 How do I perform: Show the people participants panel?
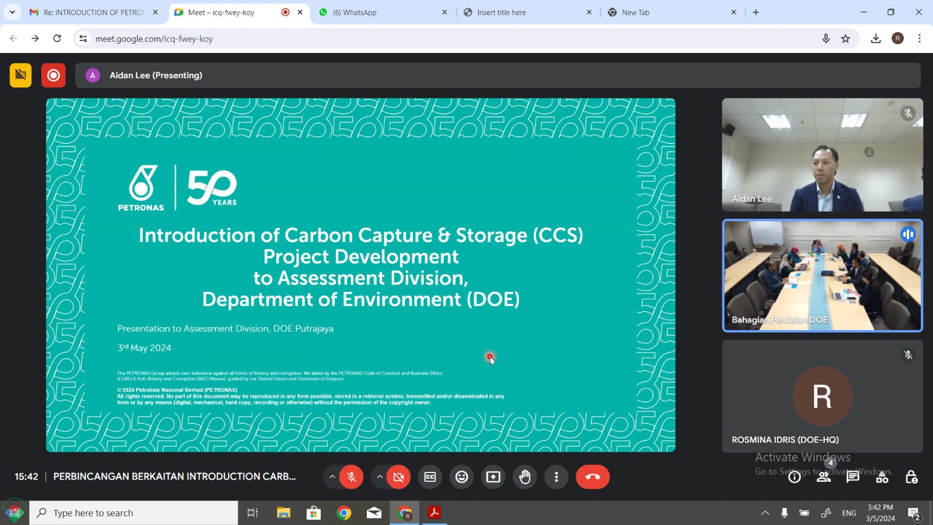[824, 477]
